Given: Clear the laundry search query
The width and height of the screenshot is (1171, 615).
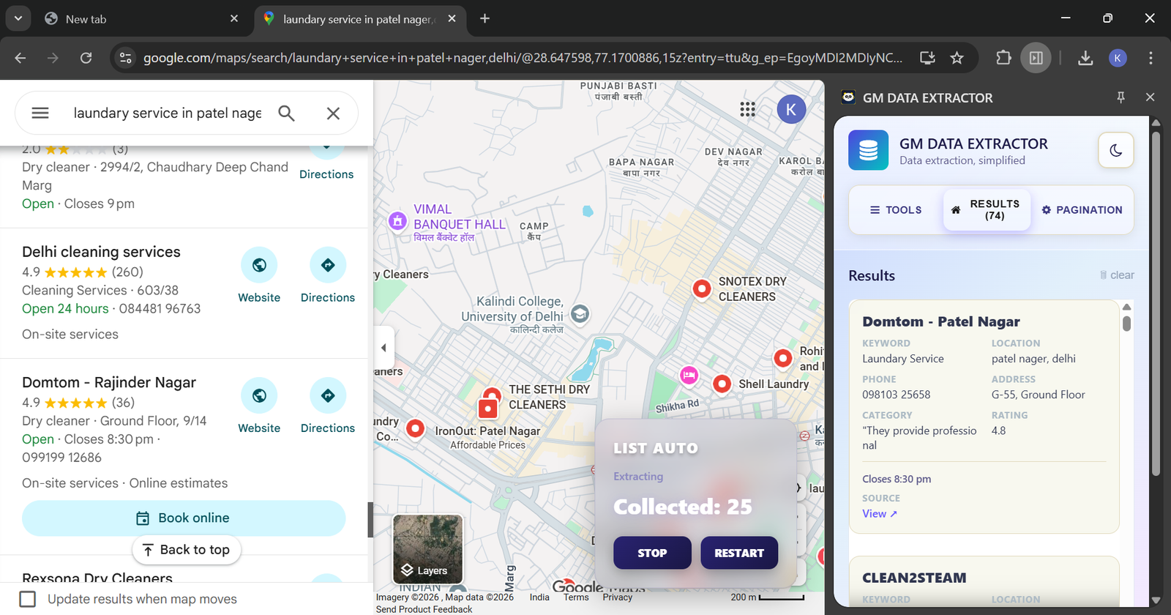Looking at the screenshot, I should 333,113.
